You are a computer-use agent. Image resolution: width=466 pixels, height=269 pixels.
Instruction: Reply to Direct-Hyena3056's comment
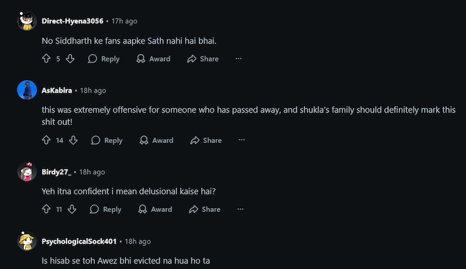click(103, 58)
